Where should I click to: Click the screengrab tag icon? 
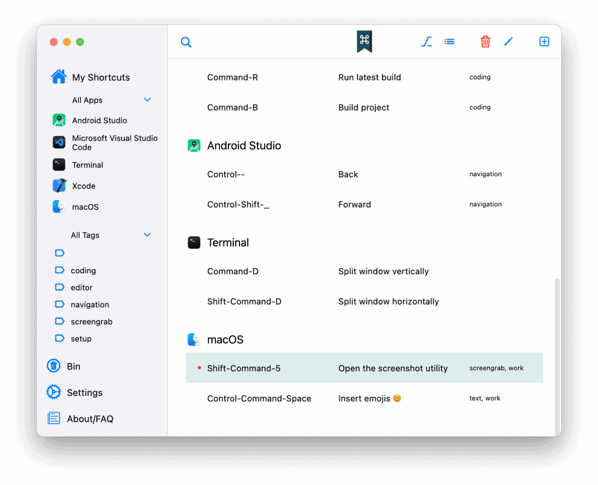tap(60, 322)
